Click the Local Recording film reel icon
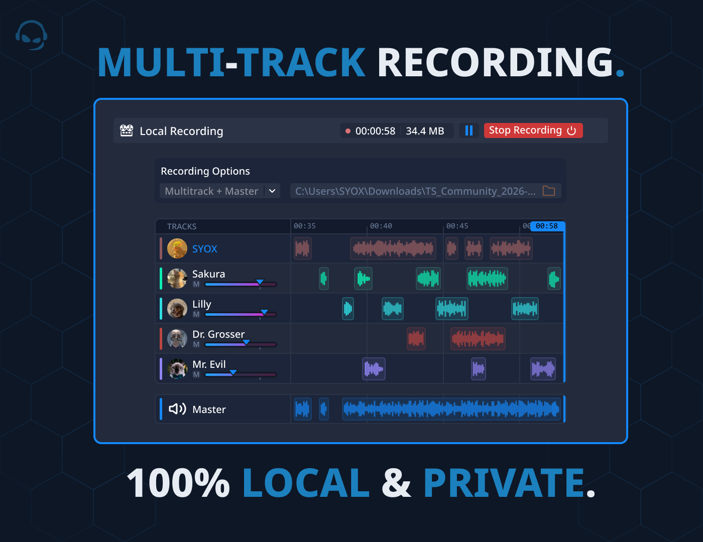 [x=127, y=131]
